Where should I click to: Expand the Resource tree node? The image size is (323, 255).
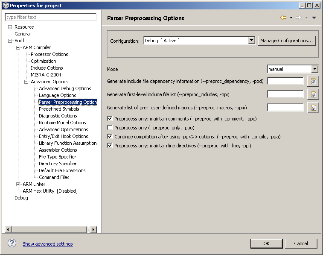tap(10, 27)
